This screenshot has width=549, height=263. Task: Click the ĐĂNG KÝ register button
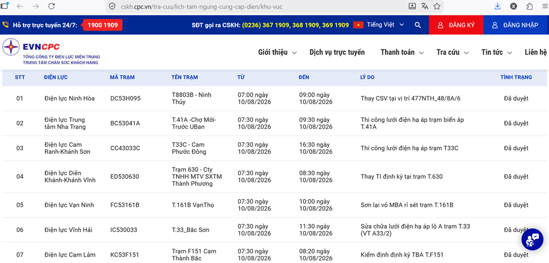coord(456,25)
